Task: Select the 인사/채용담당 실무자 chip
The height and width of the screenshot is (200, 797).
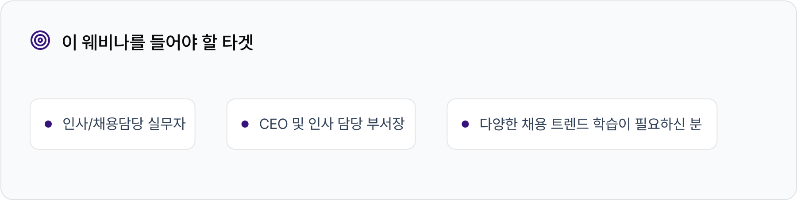Action: (112, 124)
